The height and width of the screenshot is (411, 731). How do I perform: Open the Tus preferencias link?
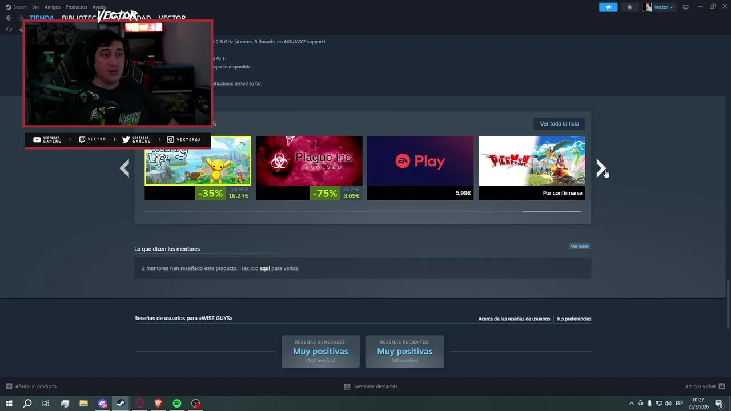574,319
